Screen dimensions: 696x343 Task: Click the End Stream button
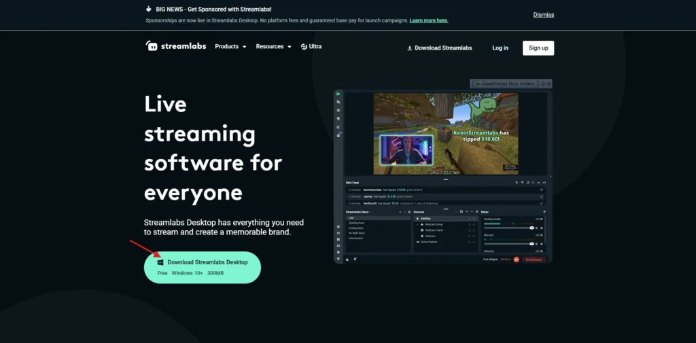point(534,259)
